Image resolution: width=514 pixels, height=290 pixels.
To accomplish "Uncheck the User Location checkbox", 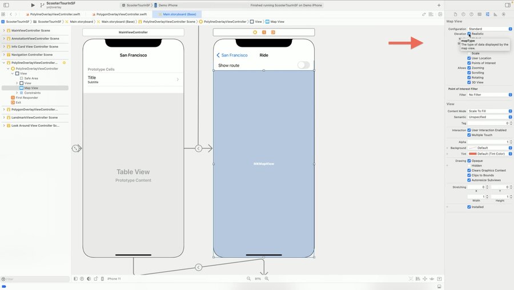I will coord(469,58).
